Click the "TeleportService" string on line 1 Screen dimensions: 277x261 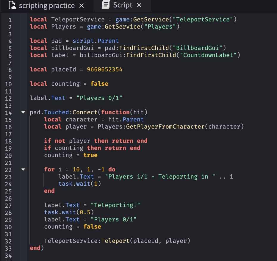(x=203, y=19)
